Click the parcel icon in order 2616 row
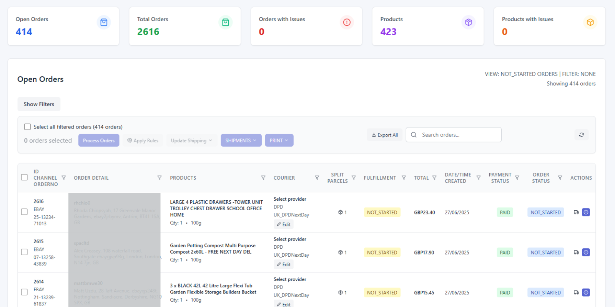This screenshot has width=615, height=307. [340, 212]
